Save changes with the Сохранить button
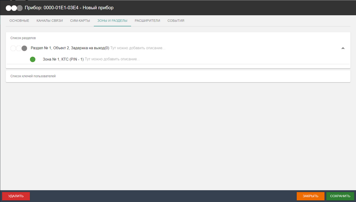The image size is (356, 202). click(x=340, y=196)
